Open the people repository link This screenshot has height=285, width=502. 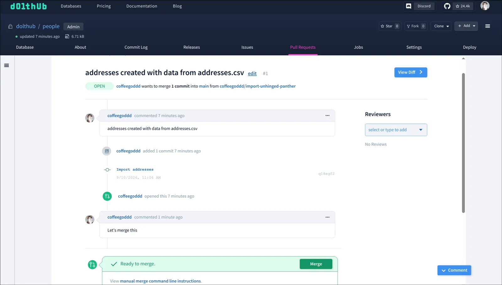pyautogui.click(x=51, y=26)
